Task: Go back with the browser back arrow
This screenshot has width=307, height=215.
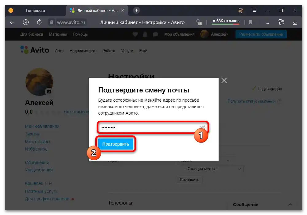Action: [12, 22]
